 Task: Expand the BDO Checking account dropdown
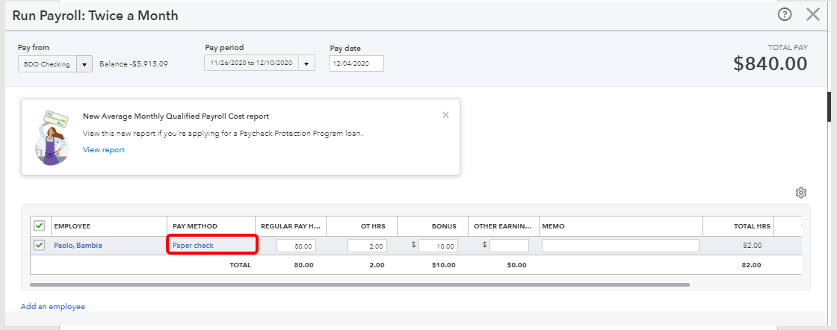(x=84, y=64)
